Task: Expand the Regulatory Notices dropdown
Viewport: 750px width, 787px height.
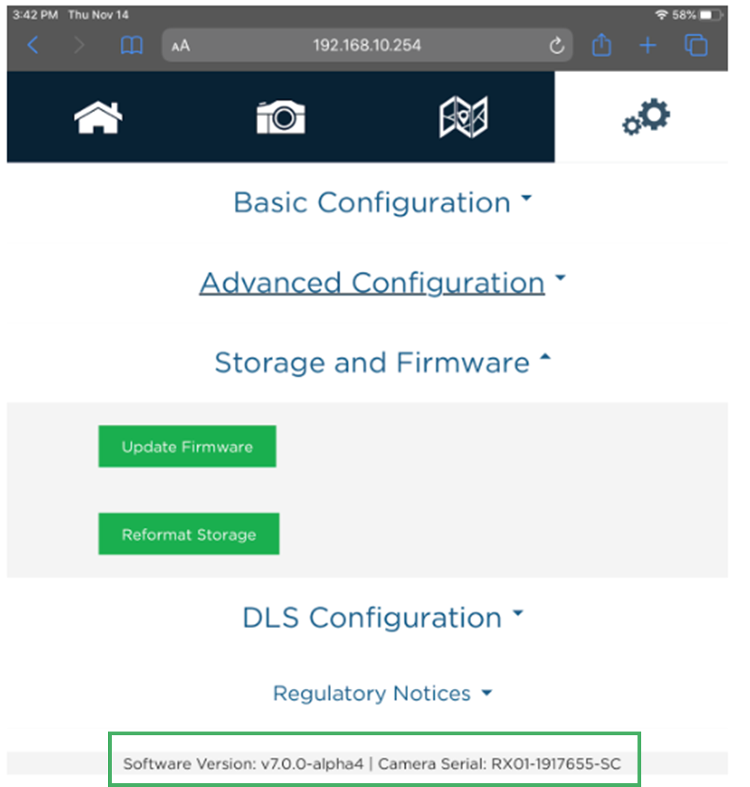Action: (382, 693)
